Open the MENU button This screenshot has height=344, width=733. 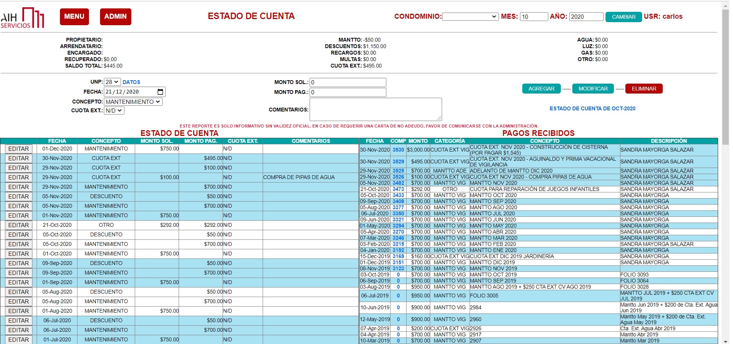pos(74,17)
